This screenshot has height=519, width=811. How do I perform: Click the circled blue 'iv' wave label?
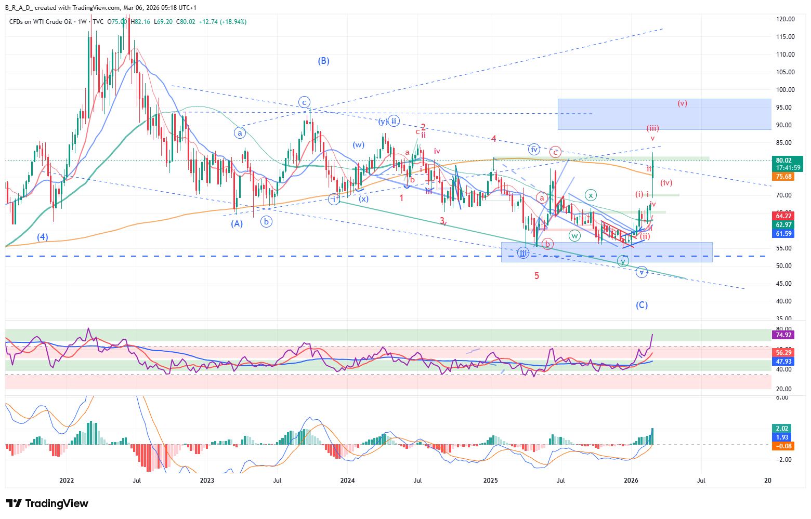pyautogui.click(x=534, y=150)
